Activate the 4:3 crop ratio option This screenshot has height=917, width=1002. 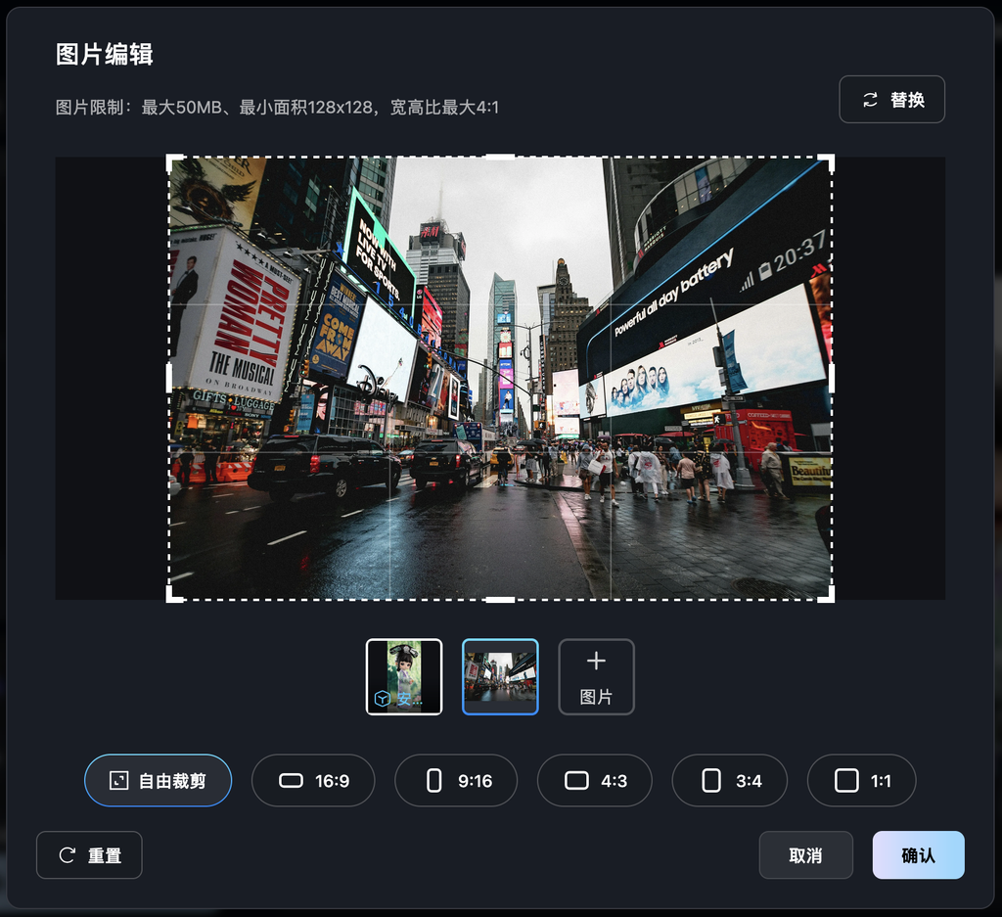[594, 780]
